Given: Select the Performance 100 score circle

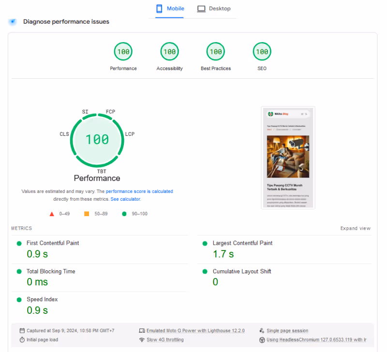Looking at the screenshot, I should point(123,51).
